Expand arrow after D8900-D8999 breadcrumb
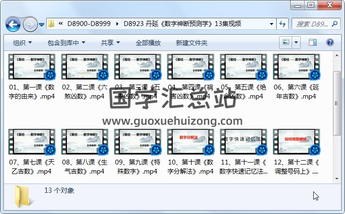 click(x=117, y=24)
